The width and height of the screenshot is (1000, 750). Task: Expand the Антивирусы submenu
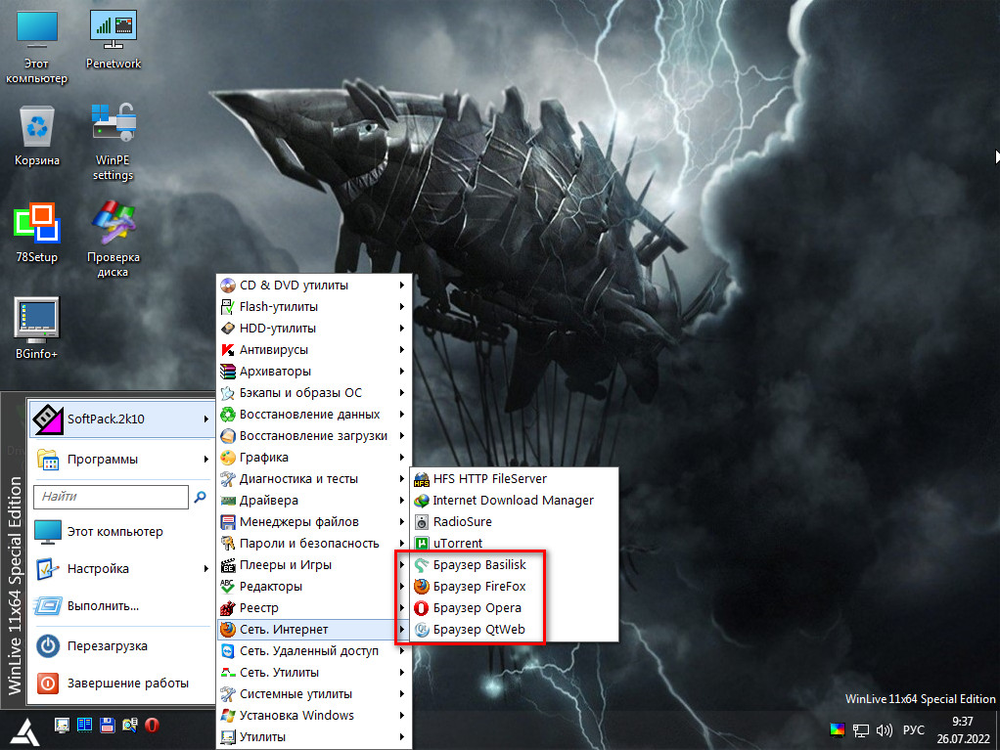coord(314,350)
